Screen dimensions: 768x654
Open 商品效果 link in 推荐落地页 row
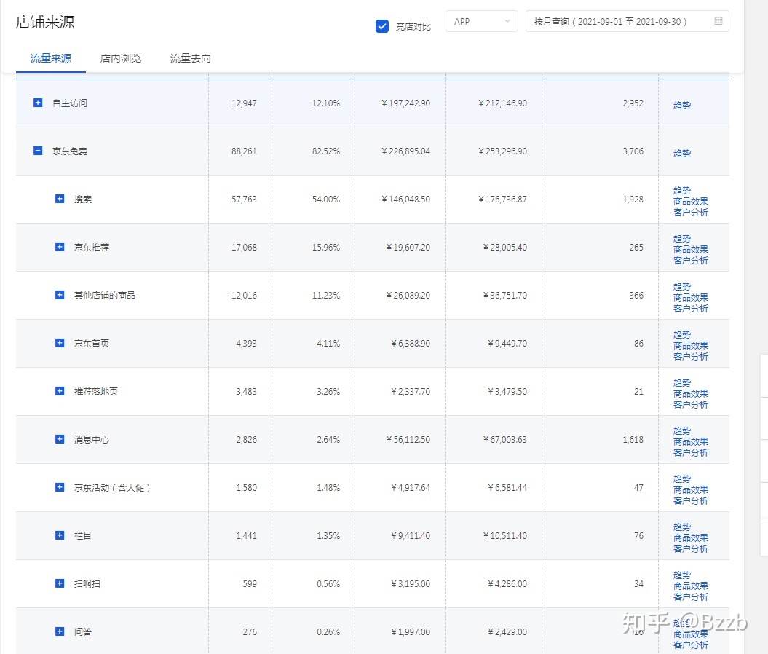point(691,393)
